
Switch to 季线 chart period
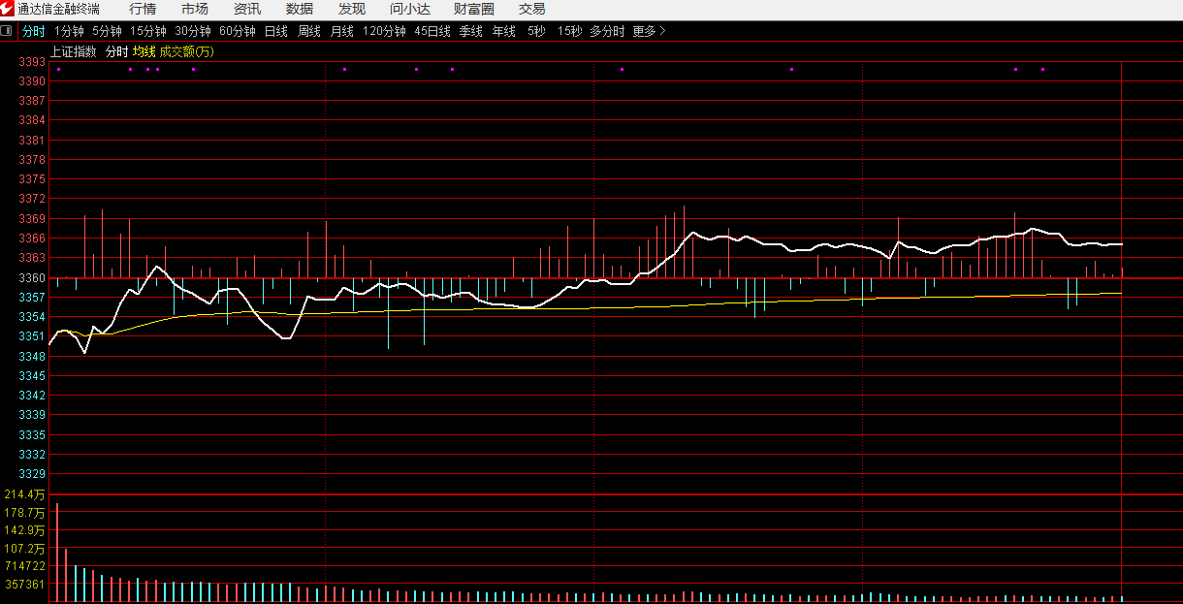(x=471, y=31)
